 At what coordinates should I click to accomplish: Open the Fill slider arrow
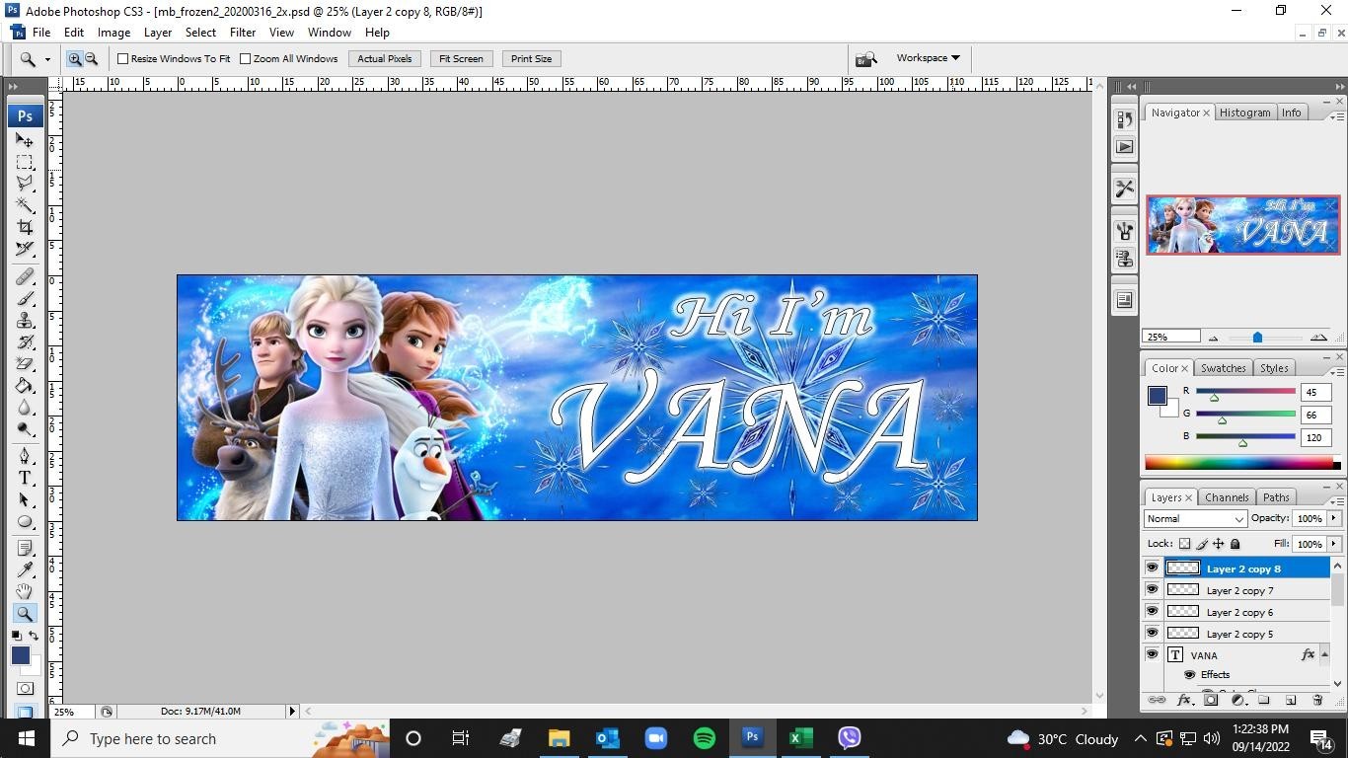click(1334, 544)
